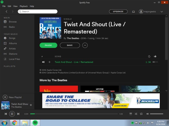Sort by popularity thumbs-up icon

point(155,56)
